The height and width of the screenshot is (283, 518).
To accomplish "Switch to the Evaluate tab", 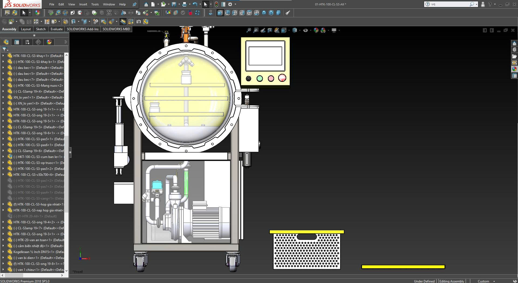I will coord(56,29).
